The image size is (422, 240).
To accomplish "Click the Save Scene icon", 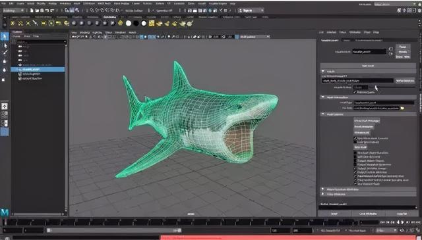I will (x=42, y=11).
